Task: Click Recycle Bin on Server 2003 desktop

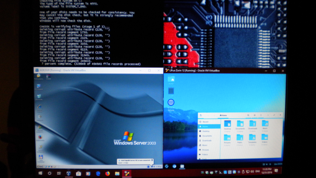Action: (39, 97)
